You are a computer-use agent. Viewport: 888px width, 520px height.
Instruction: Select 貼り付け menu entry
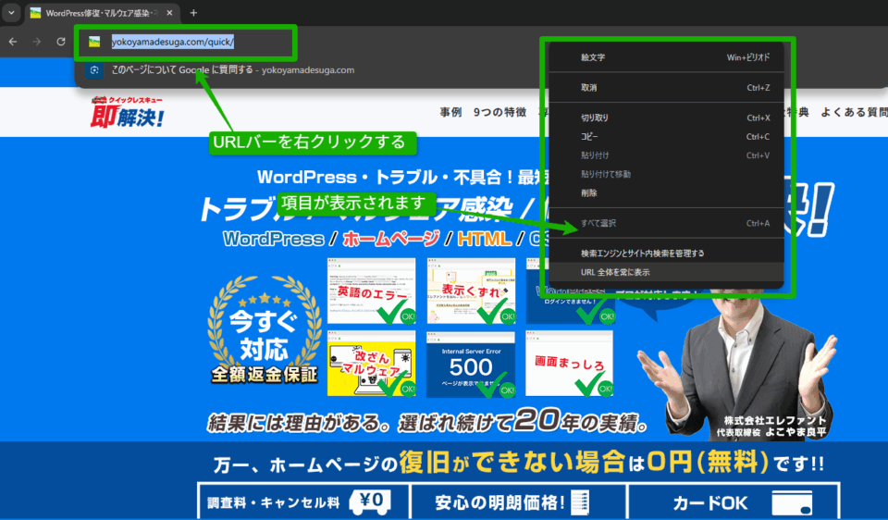(666, 155)
